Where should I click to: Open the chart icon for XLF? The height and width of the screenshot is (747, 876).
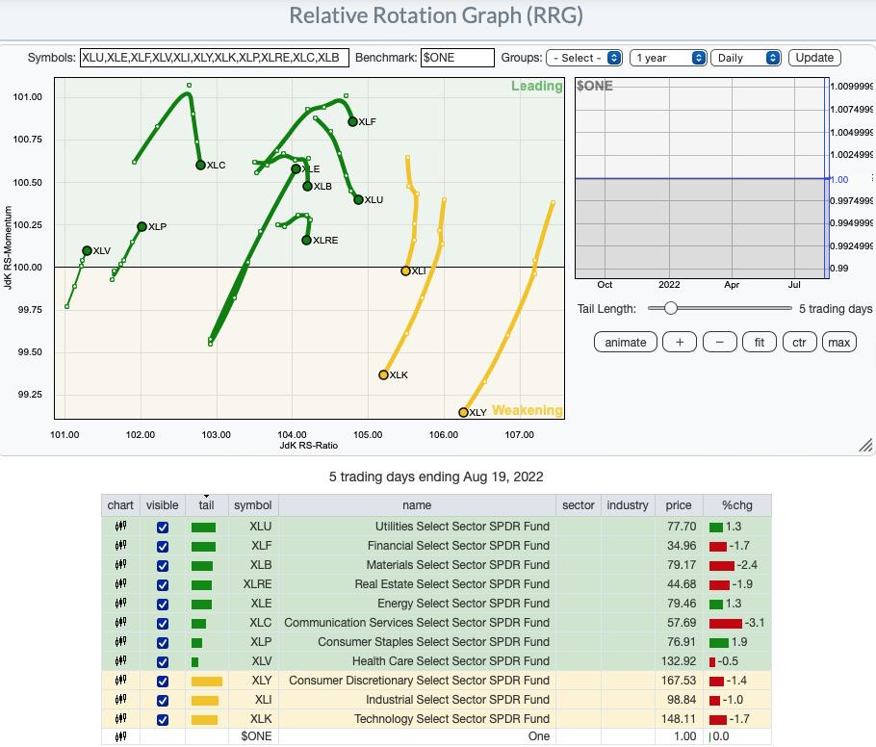[120, 546]
